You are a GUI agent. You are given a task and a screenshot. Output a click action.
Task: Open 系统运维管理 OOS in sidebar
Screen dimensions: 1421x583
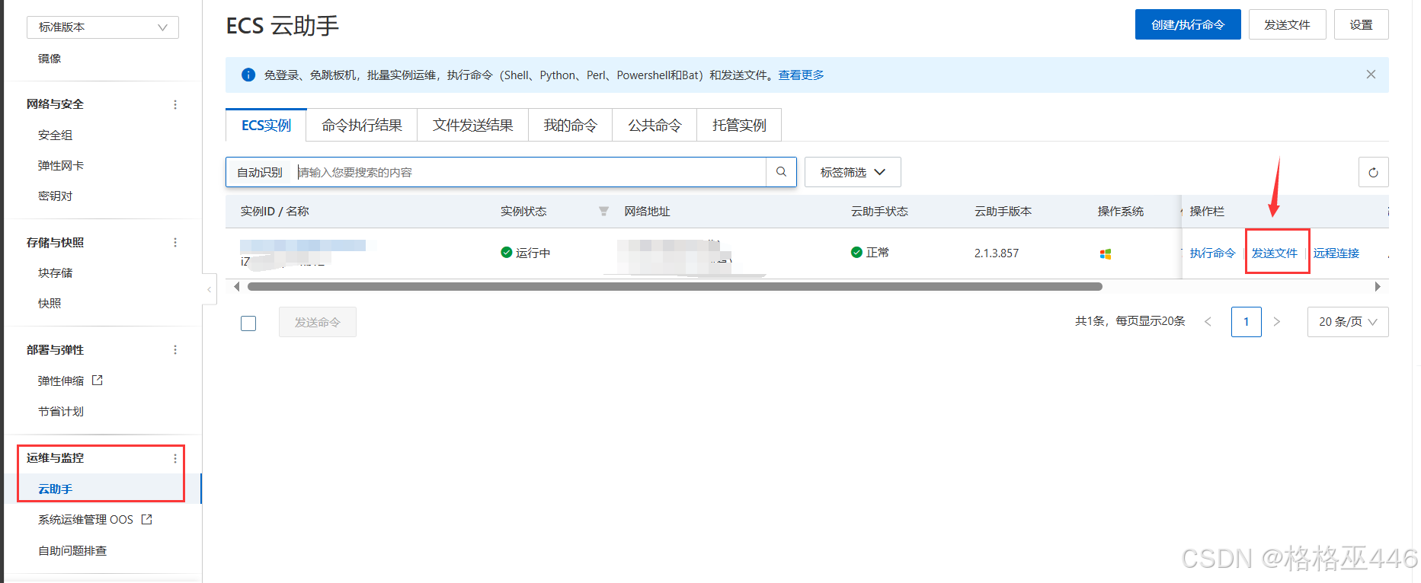[x=85, y=519]
